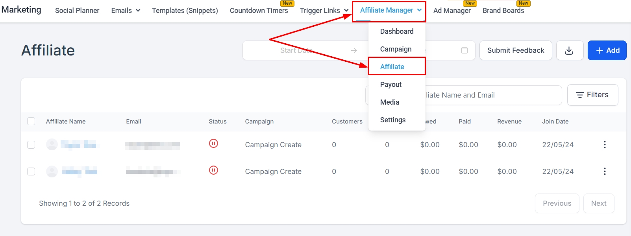Click the Start Date input field
The image size is (631, 236).
(296, 50)
